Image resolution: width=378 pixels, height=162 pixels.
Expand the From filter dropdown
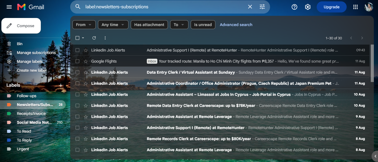[x=84, y=25]
